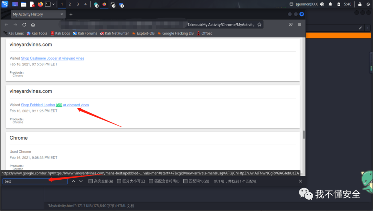Close the My Activity History tab
This screenshot has width=373, height=211.
[61, 14]
